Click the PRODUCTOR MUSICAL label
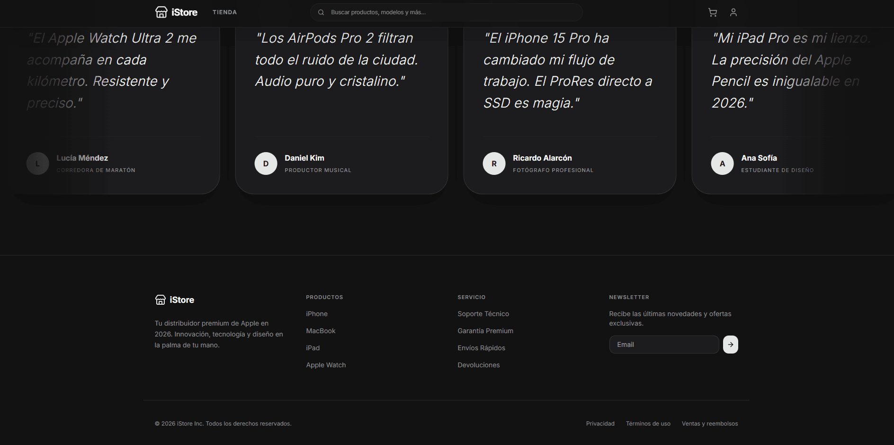This screenshot has width=894, height=445. [x=318, y=170]
